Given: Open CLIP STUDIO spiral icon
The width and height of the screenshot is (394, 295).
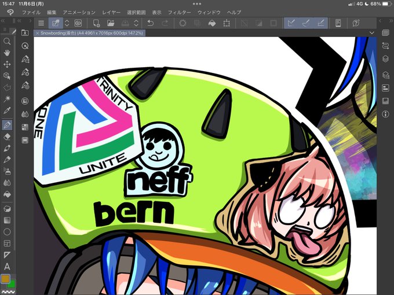Looking at the screenshot, I should click(x=78, y=23).
